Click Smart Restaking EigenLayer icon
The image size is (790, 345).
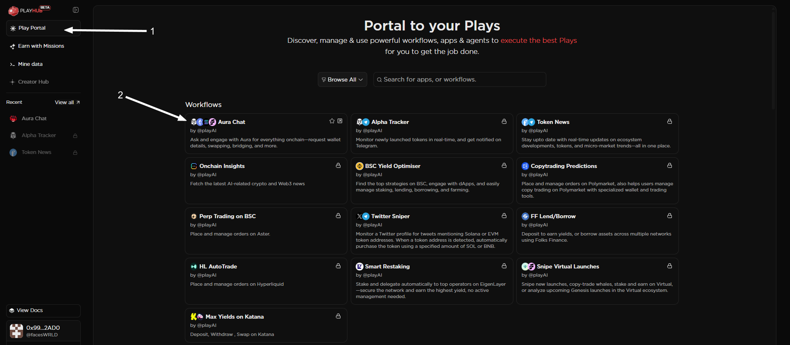click(359, 267)
